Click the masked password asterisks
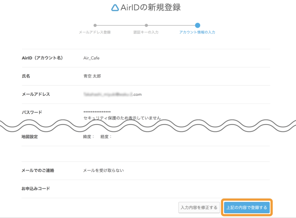Image resolution: width=296 pixels, height=218 pixels. click(97, 112)
